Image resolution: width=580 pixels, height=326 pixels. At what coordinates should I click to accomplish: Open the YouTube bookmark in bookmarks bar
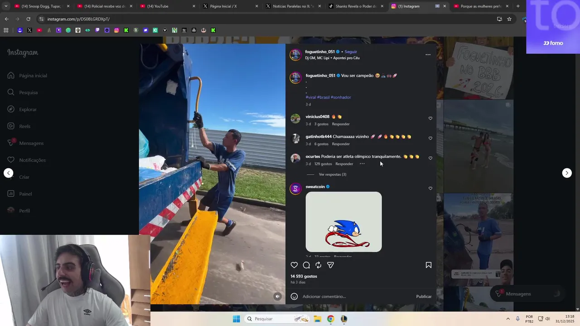[x=39, y=30]
